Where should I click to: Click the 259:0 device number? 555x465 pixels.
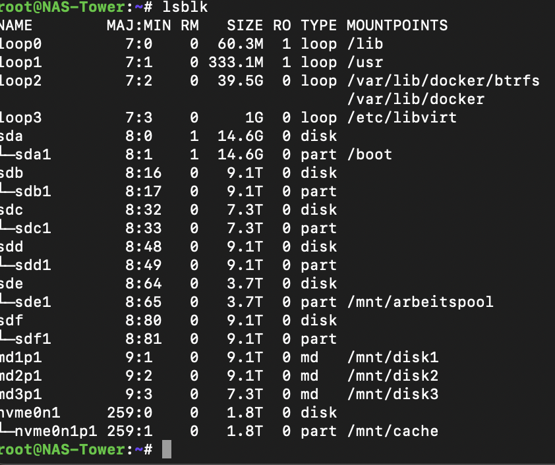tap(130, 413)
